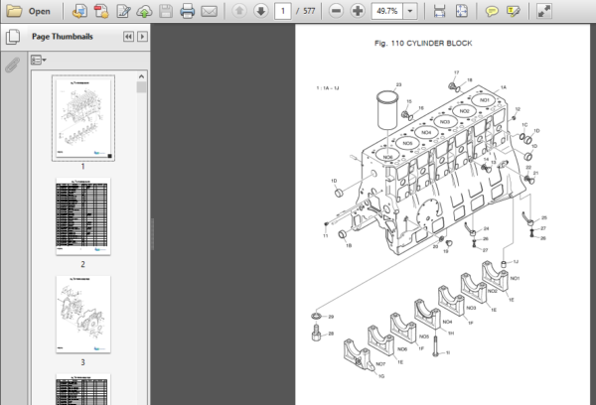
Task: Click the '1 : 1A – 1J' note
Action: 328,88
